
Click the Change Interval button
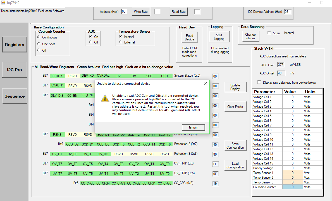(250, 36)
